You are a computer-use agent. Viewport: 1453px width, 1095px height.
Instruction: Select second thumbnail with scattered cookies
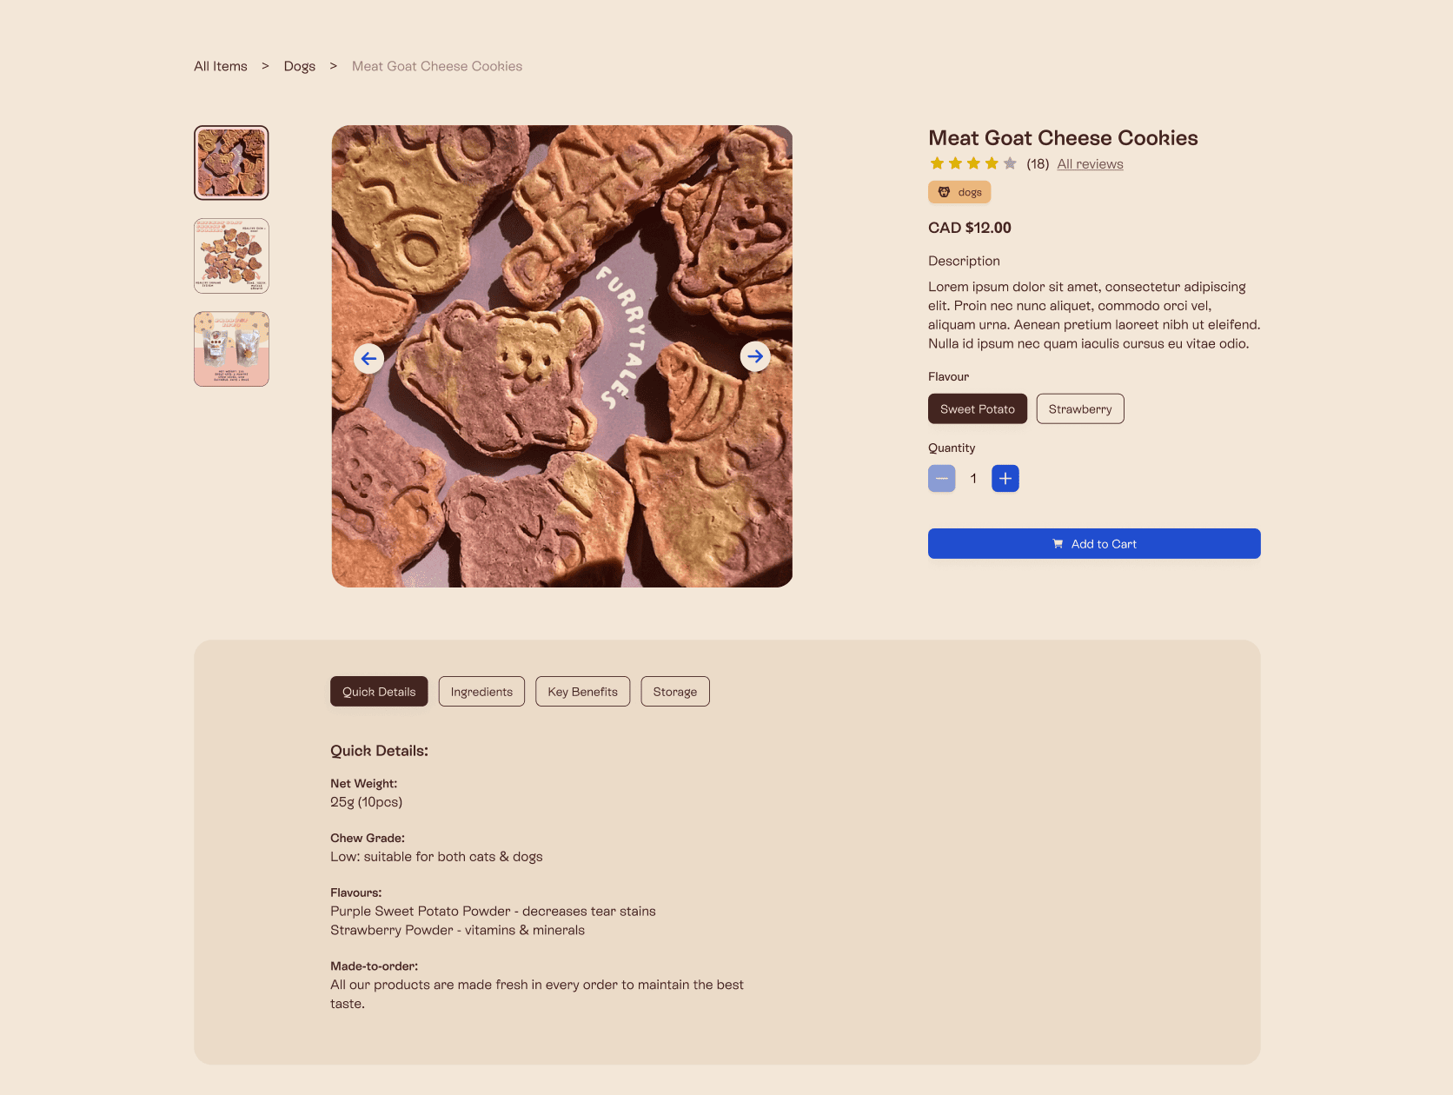click(231, 255)
